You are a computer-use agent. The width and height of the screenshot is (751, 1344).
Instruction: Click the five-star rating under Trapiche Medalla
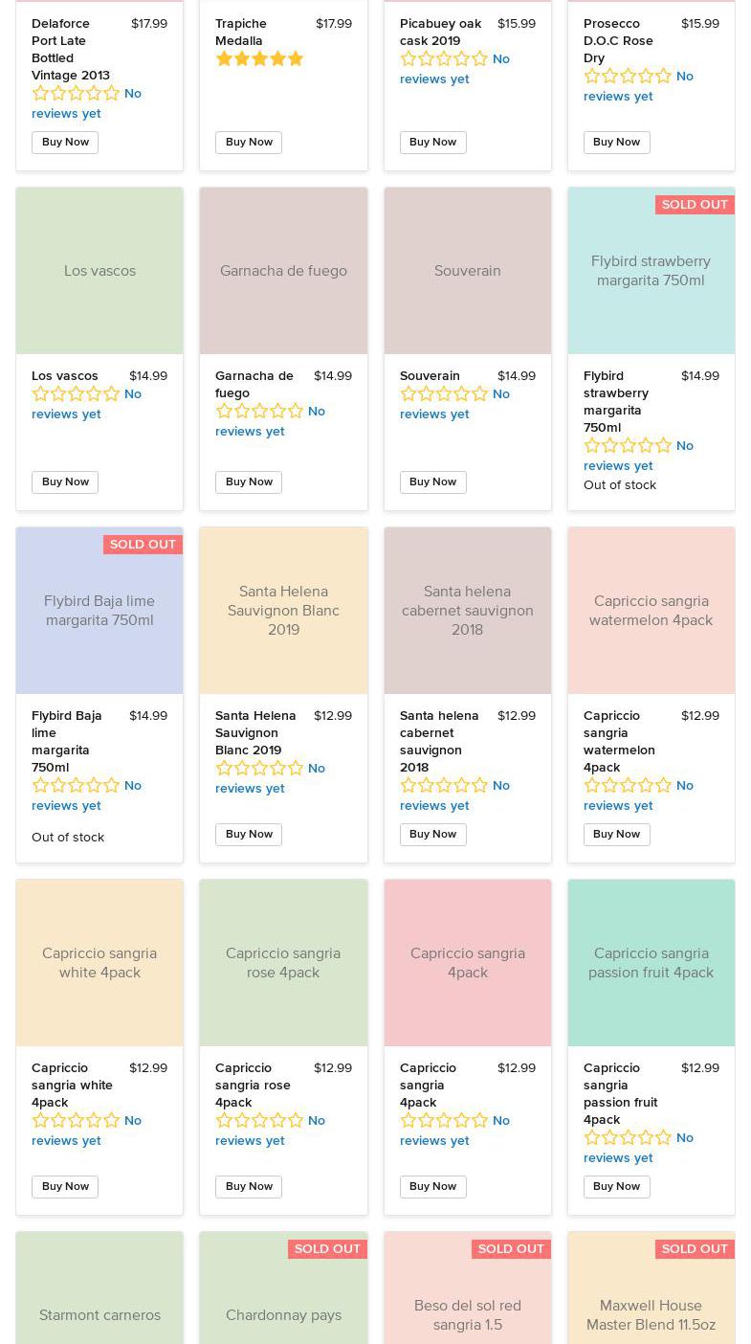[x=259, y=59]
